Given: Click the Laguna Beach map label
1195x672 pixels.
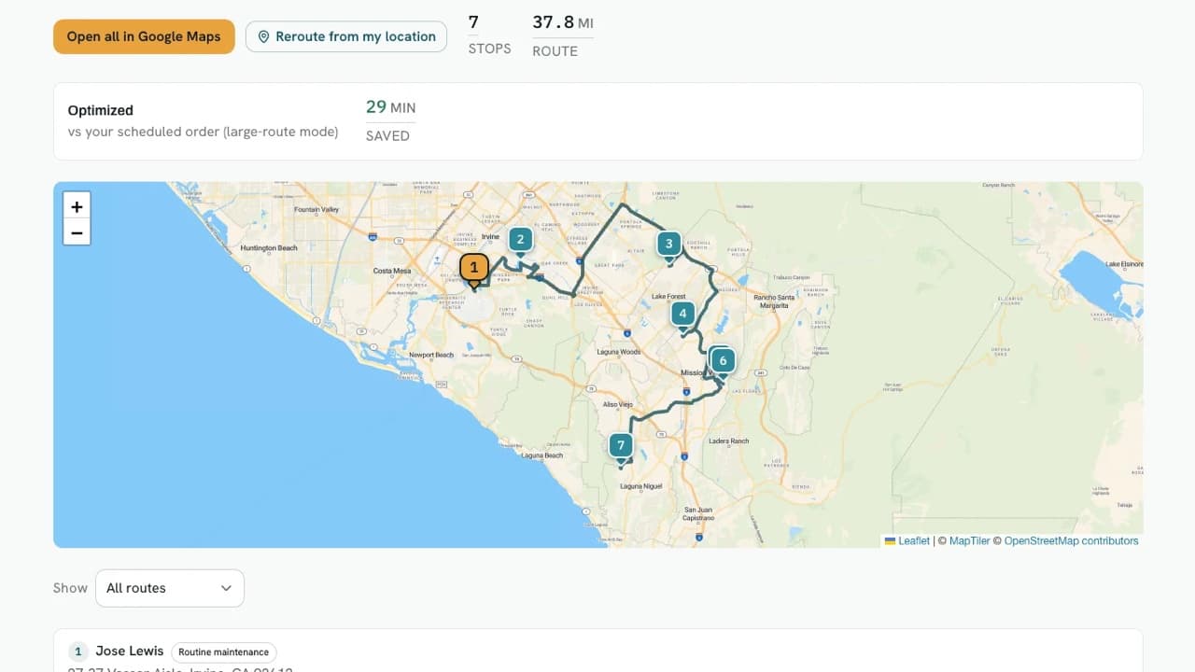Looking at the screenshot, I should click(542, 455).
